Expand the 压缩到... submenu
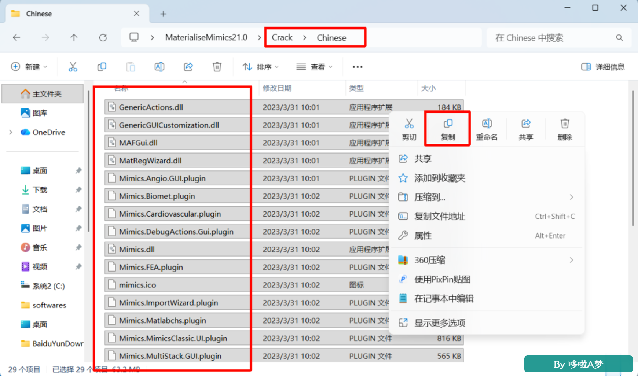 tap(571, 197)
